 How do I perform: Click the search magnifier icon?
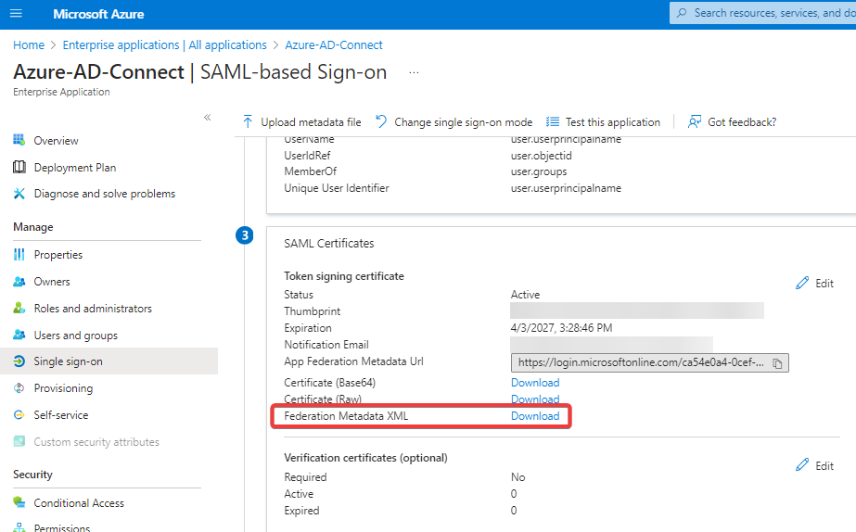click(682, 13)
